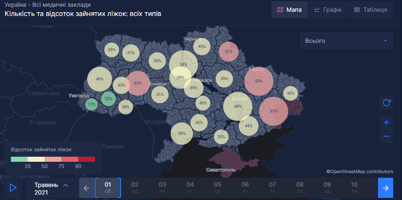Click the 47% bubble in the northwest
Screen dimensions: 402x200
tap(131, 53)
